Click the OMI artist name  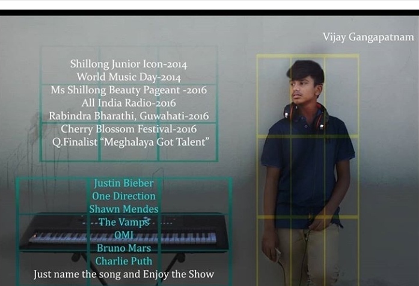pos(124,235)
